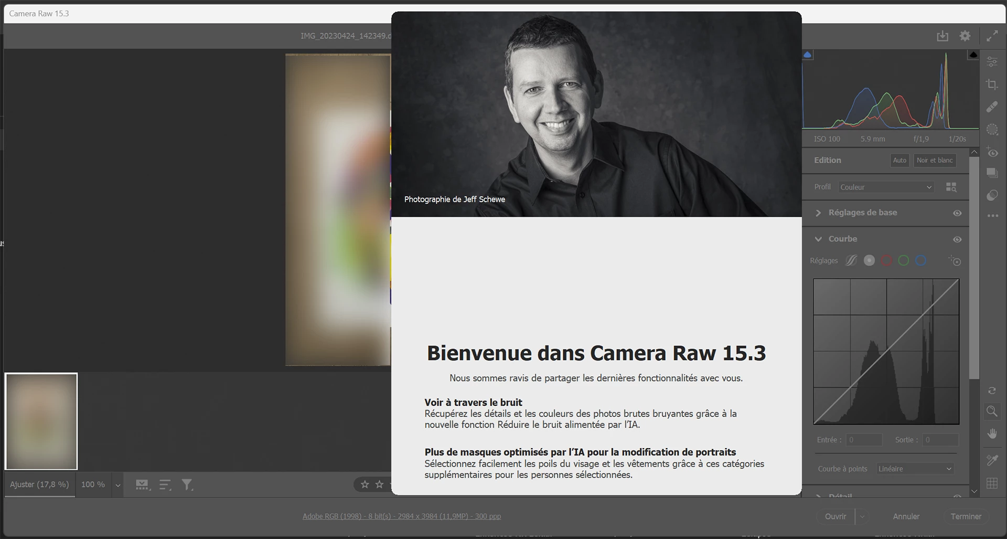
Task: Toggle full screen mode arrows icon
Action: (992, 36)
